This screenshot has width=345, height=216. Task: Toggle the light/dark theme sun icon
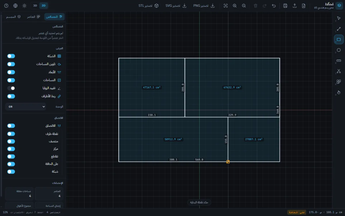(x=24, y=6)
